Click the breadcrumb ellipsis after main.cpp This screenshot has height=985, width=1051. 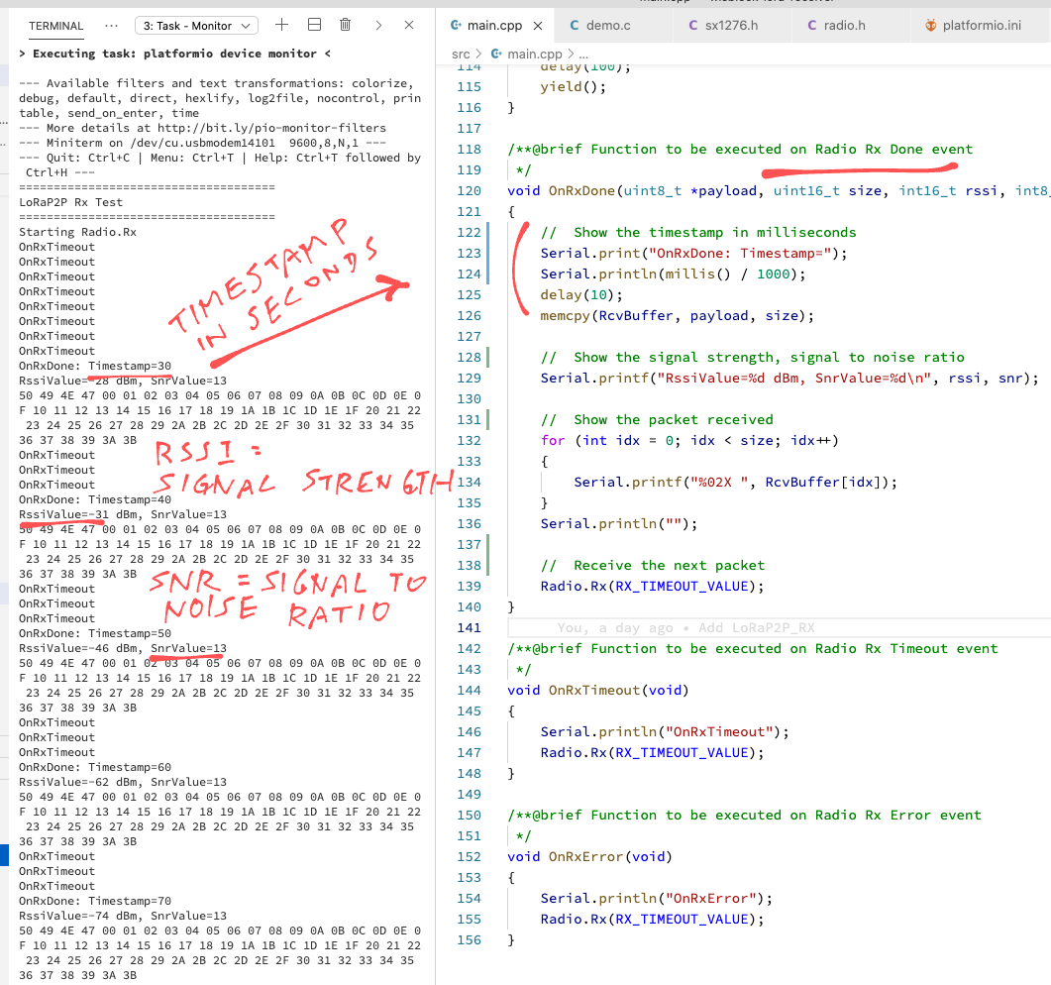pos(582,54)
